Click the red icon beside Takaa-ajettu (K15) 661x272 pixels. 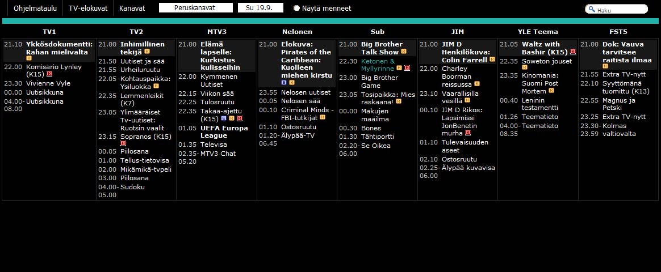pos(240,118)
